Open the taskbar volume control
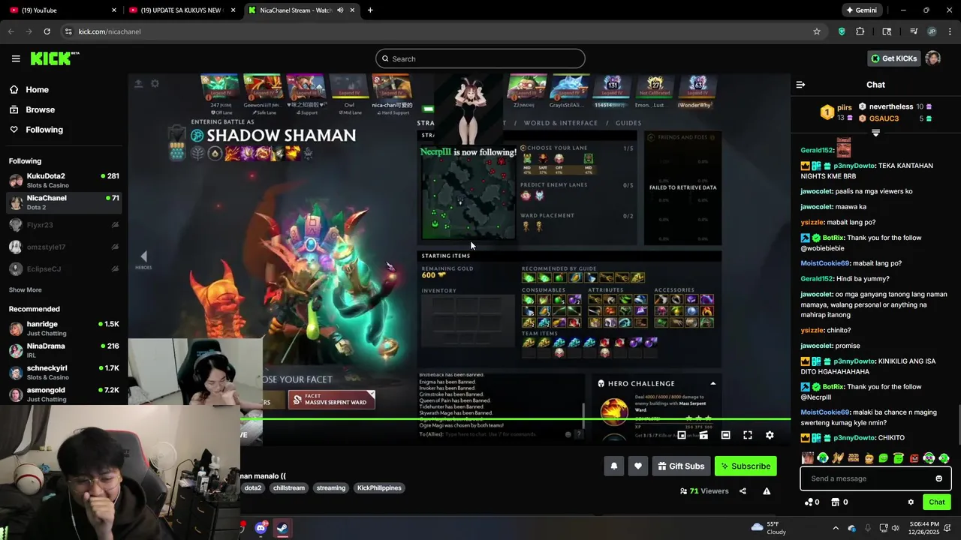Screen dimensions: 961x540 click(x=895, y=528)
